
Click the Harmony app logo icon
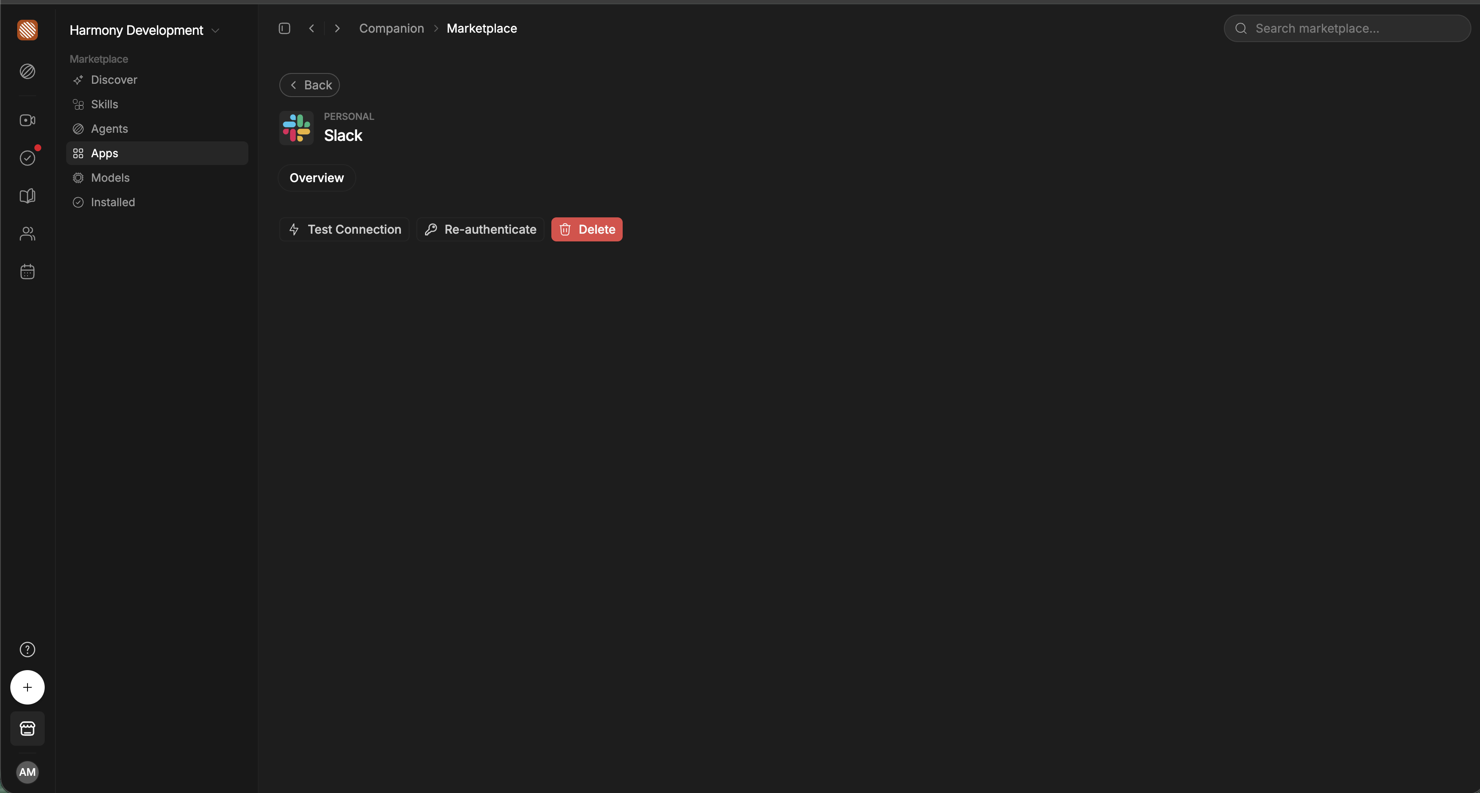[28, 30]
